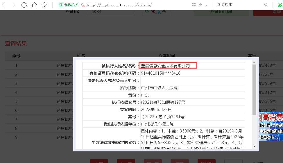Open the browser home page
Viewport: 283px width, 163px height.
[34, 5]
